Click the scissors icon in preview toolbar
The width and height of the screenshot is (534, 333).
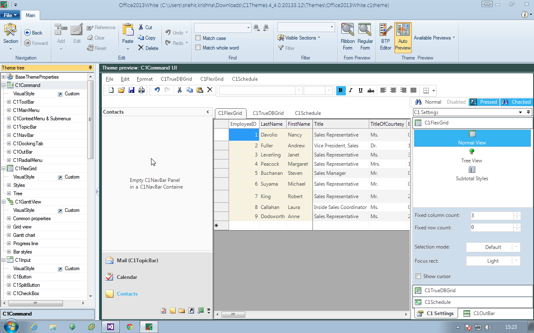click(179, 90)
